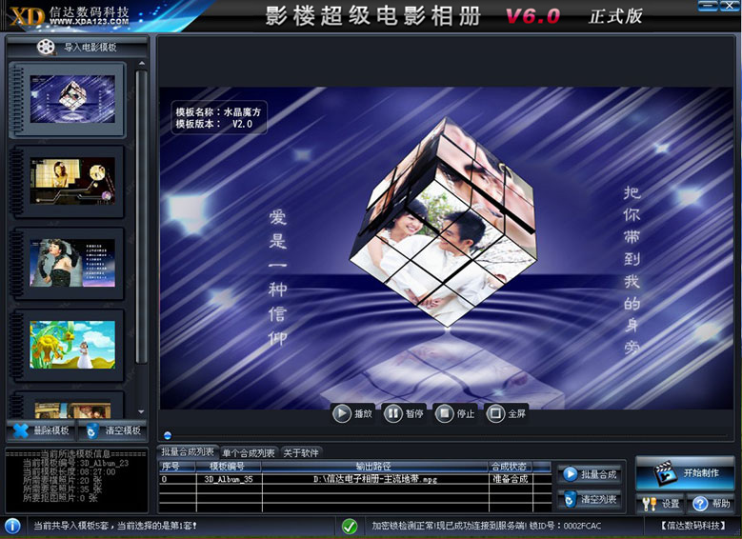This screenshot has height=539, width=742.
Task: Click the 开始制作 start production button
Action: [685, 473]
